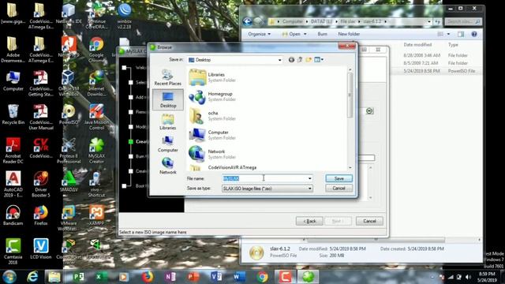Open the LCD Vision desktop shortcut
This screenshot has width=505, height=284.
(41, 248)
